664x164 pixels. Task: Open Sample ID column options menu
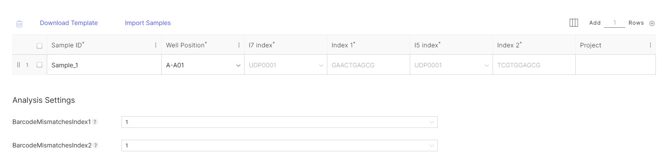coord(156,45)
